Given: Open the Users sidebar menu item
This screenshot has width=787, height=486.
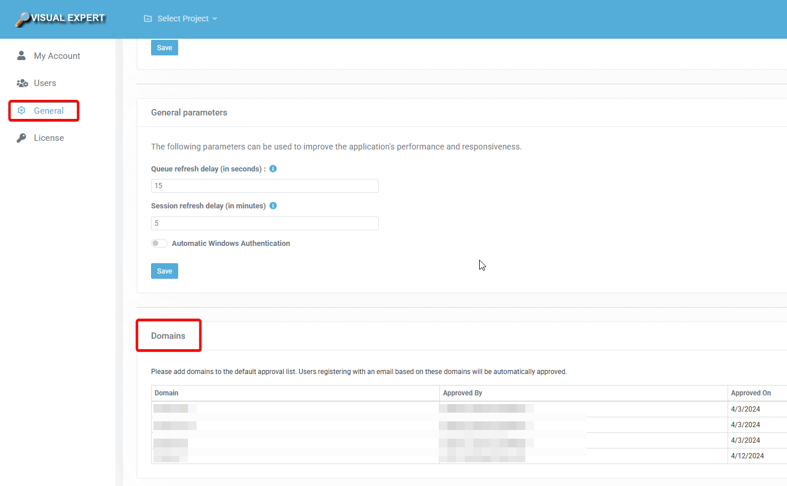Looking at the screenshot, I should coord(44,83).
